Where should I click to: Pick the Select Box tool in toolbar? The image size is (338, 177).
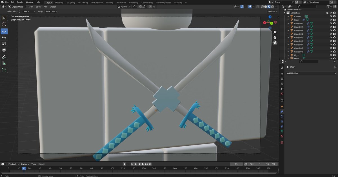[x=4, y=18]
